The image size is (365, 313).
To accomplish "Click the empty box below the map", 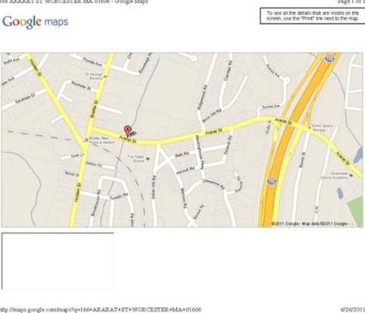I will (58, 261).
